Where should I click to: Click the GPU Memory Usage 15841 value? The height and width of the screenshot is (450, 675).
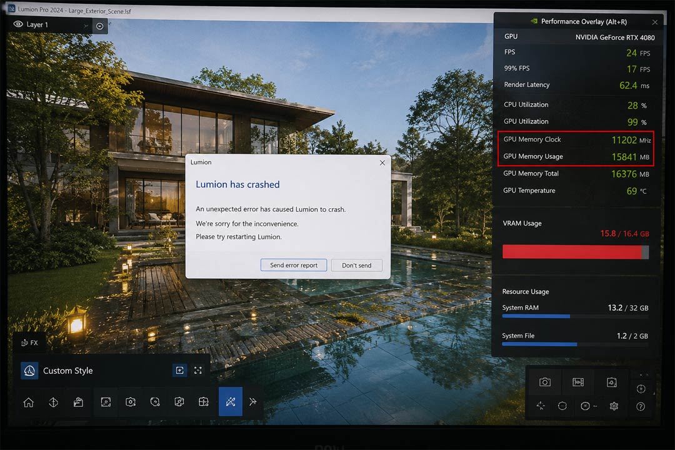pyautogui.click(x=624, y=157)
